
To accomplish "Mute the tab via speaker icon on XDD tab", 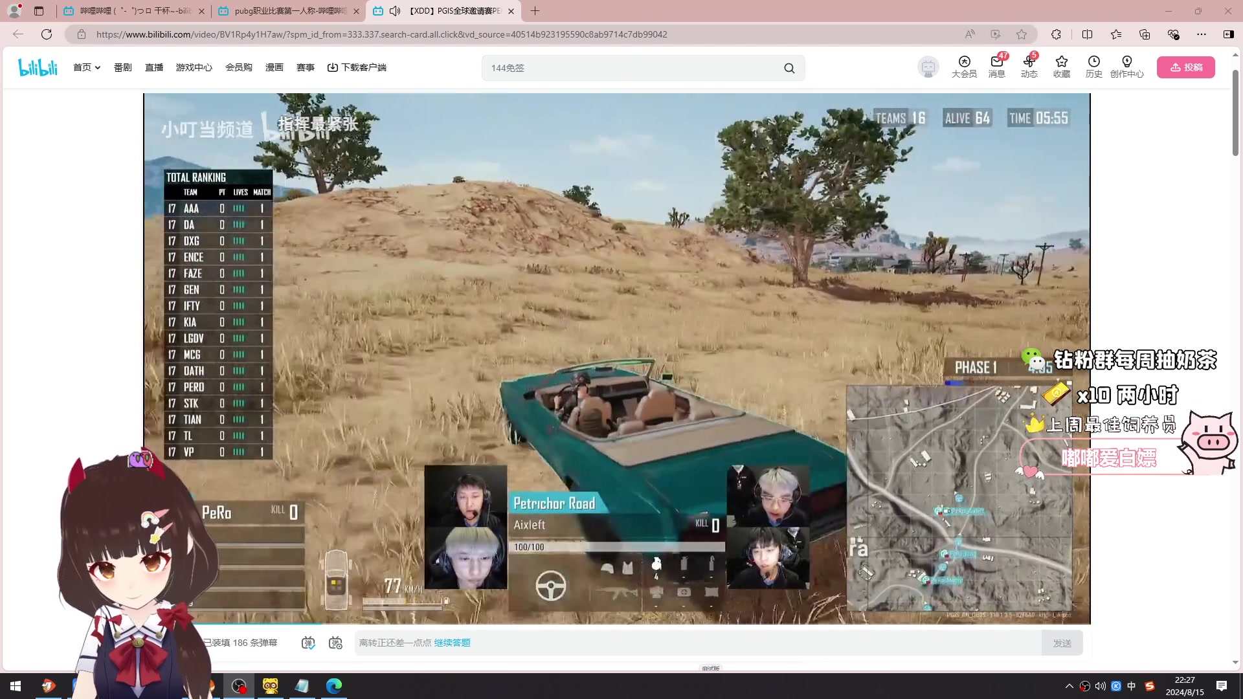I will click(x=395, y=11).
